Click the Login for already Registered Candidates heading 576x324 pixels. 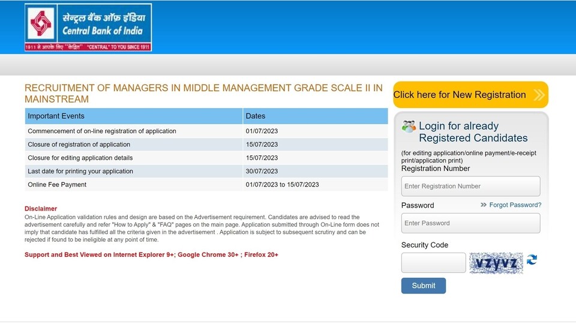[473, 132]
